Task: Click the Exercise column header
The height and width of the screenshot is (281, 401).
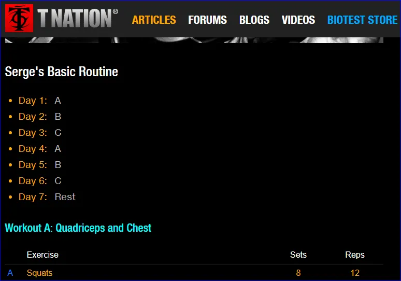Action: 42,255
